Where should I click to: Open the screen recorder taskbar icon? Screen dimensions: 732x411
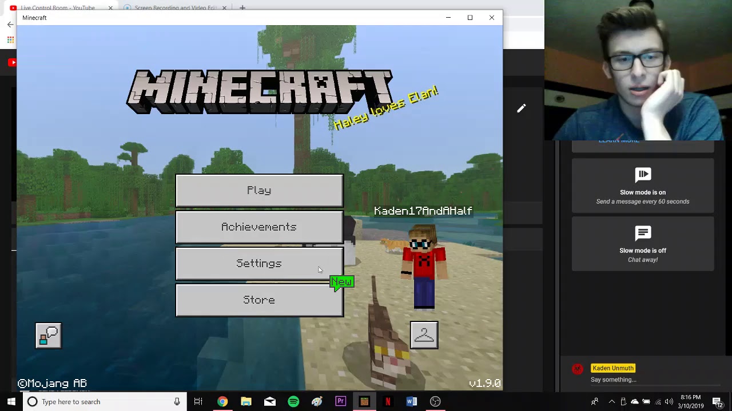coord(435,402)
